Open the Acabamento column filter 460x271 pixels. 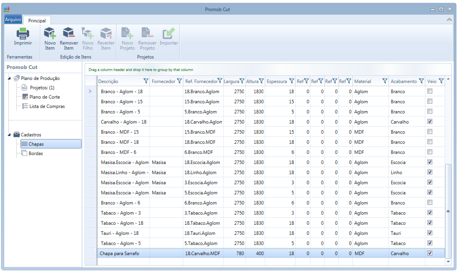pyautogui.click(x=421, y=81)
